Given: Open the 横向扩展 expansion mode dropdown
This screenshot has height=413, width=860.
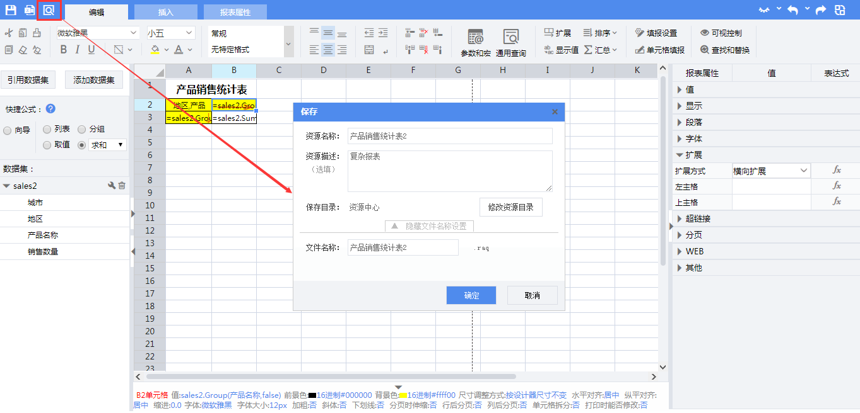Looking at the screenshot, I should [x=771, y=171].
